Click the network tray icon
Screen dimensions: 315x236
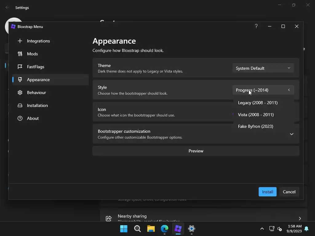[272, 229]
